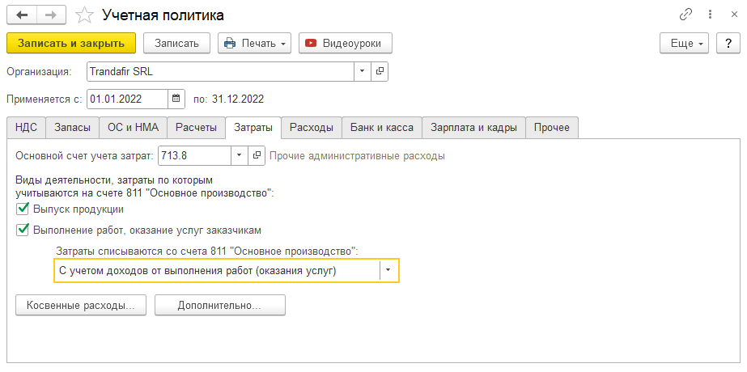
Task: Open Косвенные расходы settings
Action: pos(81,306)
